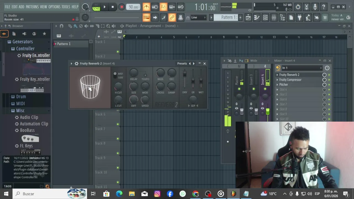The image size is (354, 199).
Task: Select Fruity Keyboard Controller preset
Action: 35,79
